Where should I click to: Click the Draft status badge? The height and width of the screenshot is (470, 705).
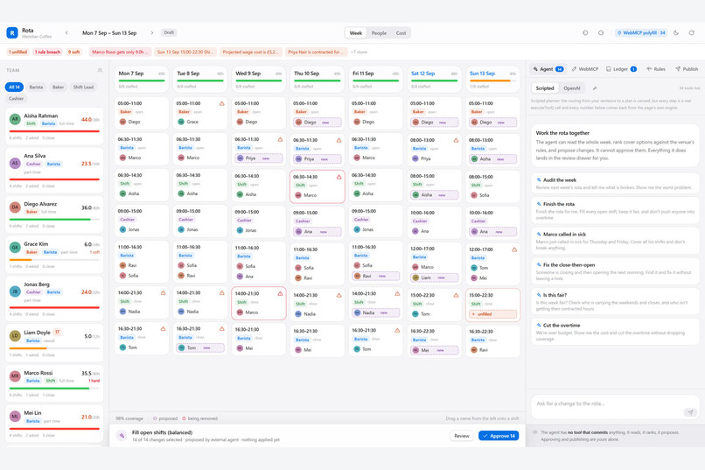tap(169, 33)
